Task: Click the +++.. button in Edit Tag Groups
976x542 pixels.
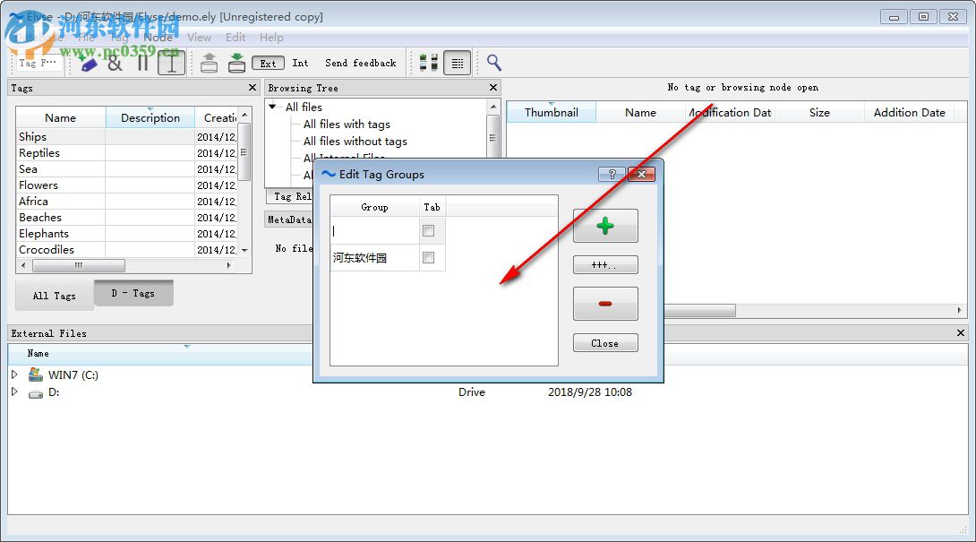Action: tap(605, 265)
